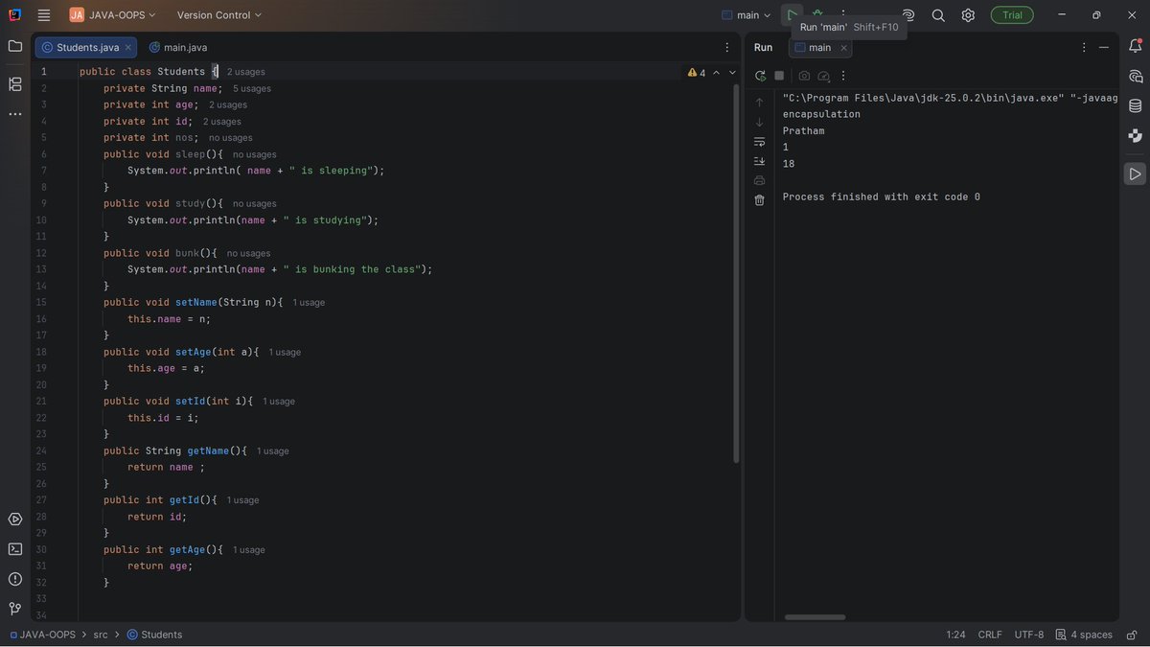This screenshot has height=647, width=1150.
Task: Click '2 usages' hint next to class Students
Action: (x=246, y=72)
